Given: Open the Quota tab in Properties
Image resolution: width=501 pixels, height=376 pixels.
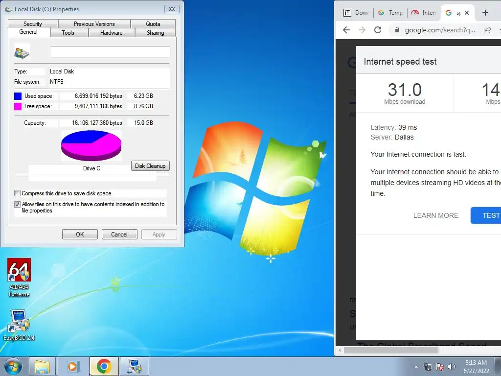Looking at the screenshot, I should (153, 23).
